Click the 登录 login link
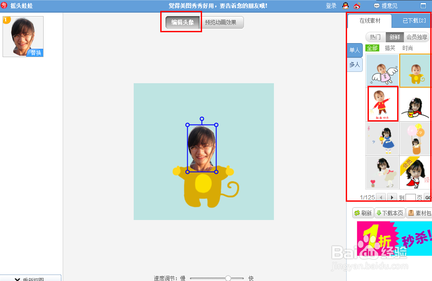The height and width of the screenshot is (281, 432). [331, 6]
